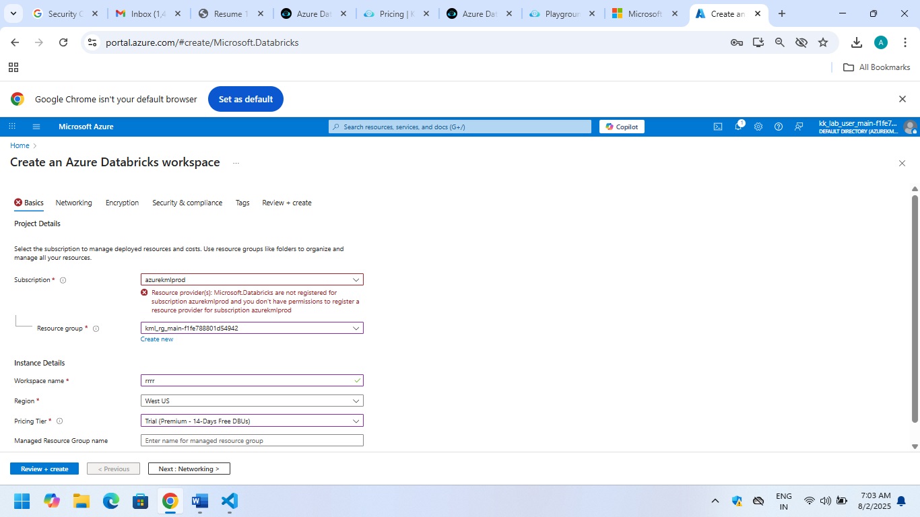Switch to the Tags tab
This screenshot has height=517, width=920.
[242, 203]
